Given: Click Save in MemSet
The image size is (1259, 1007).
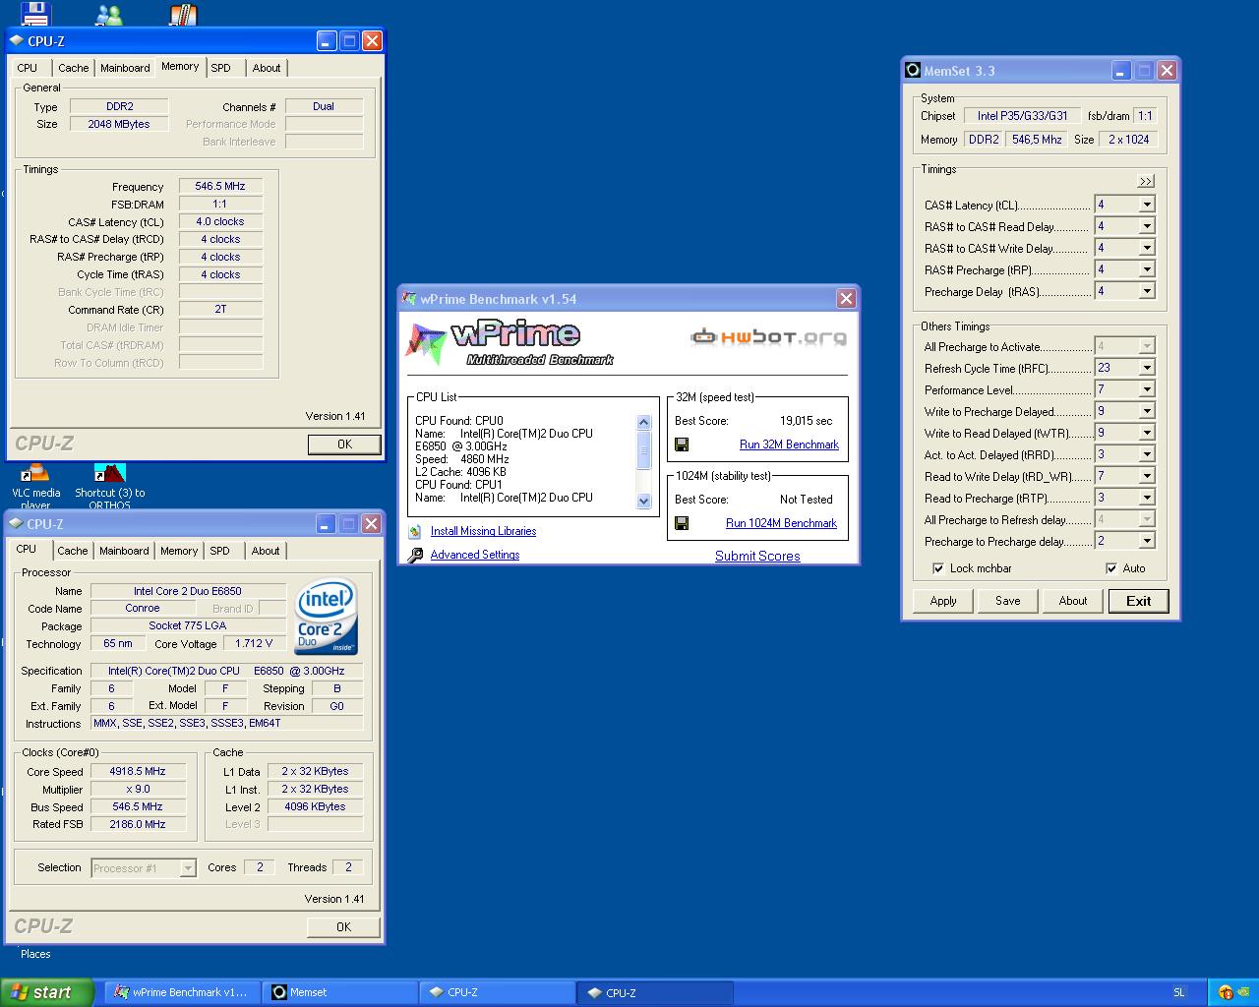Looking at the screenshot, I should click(1008, 601).
